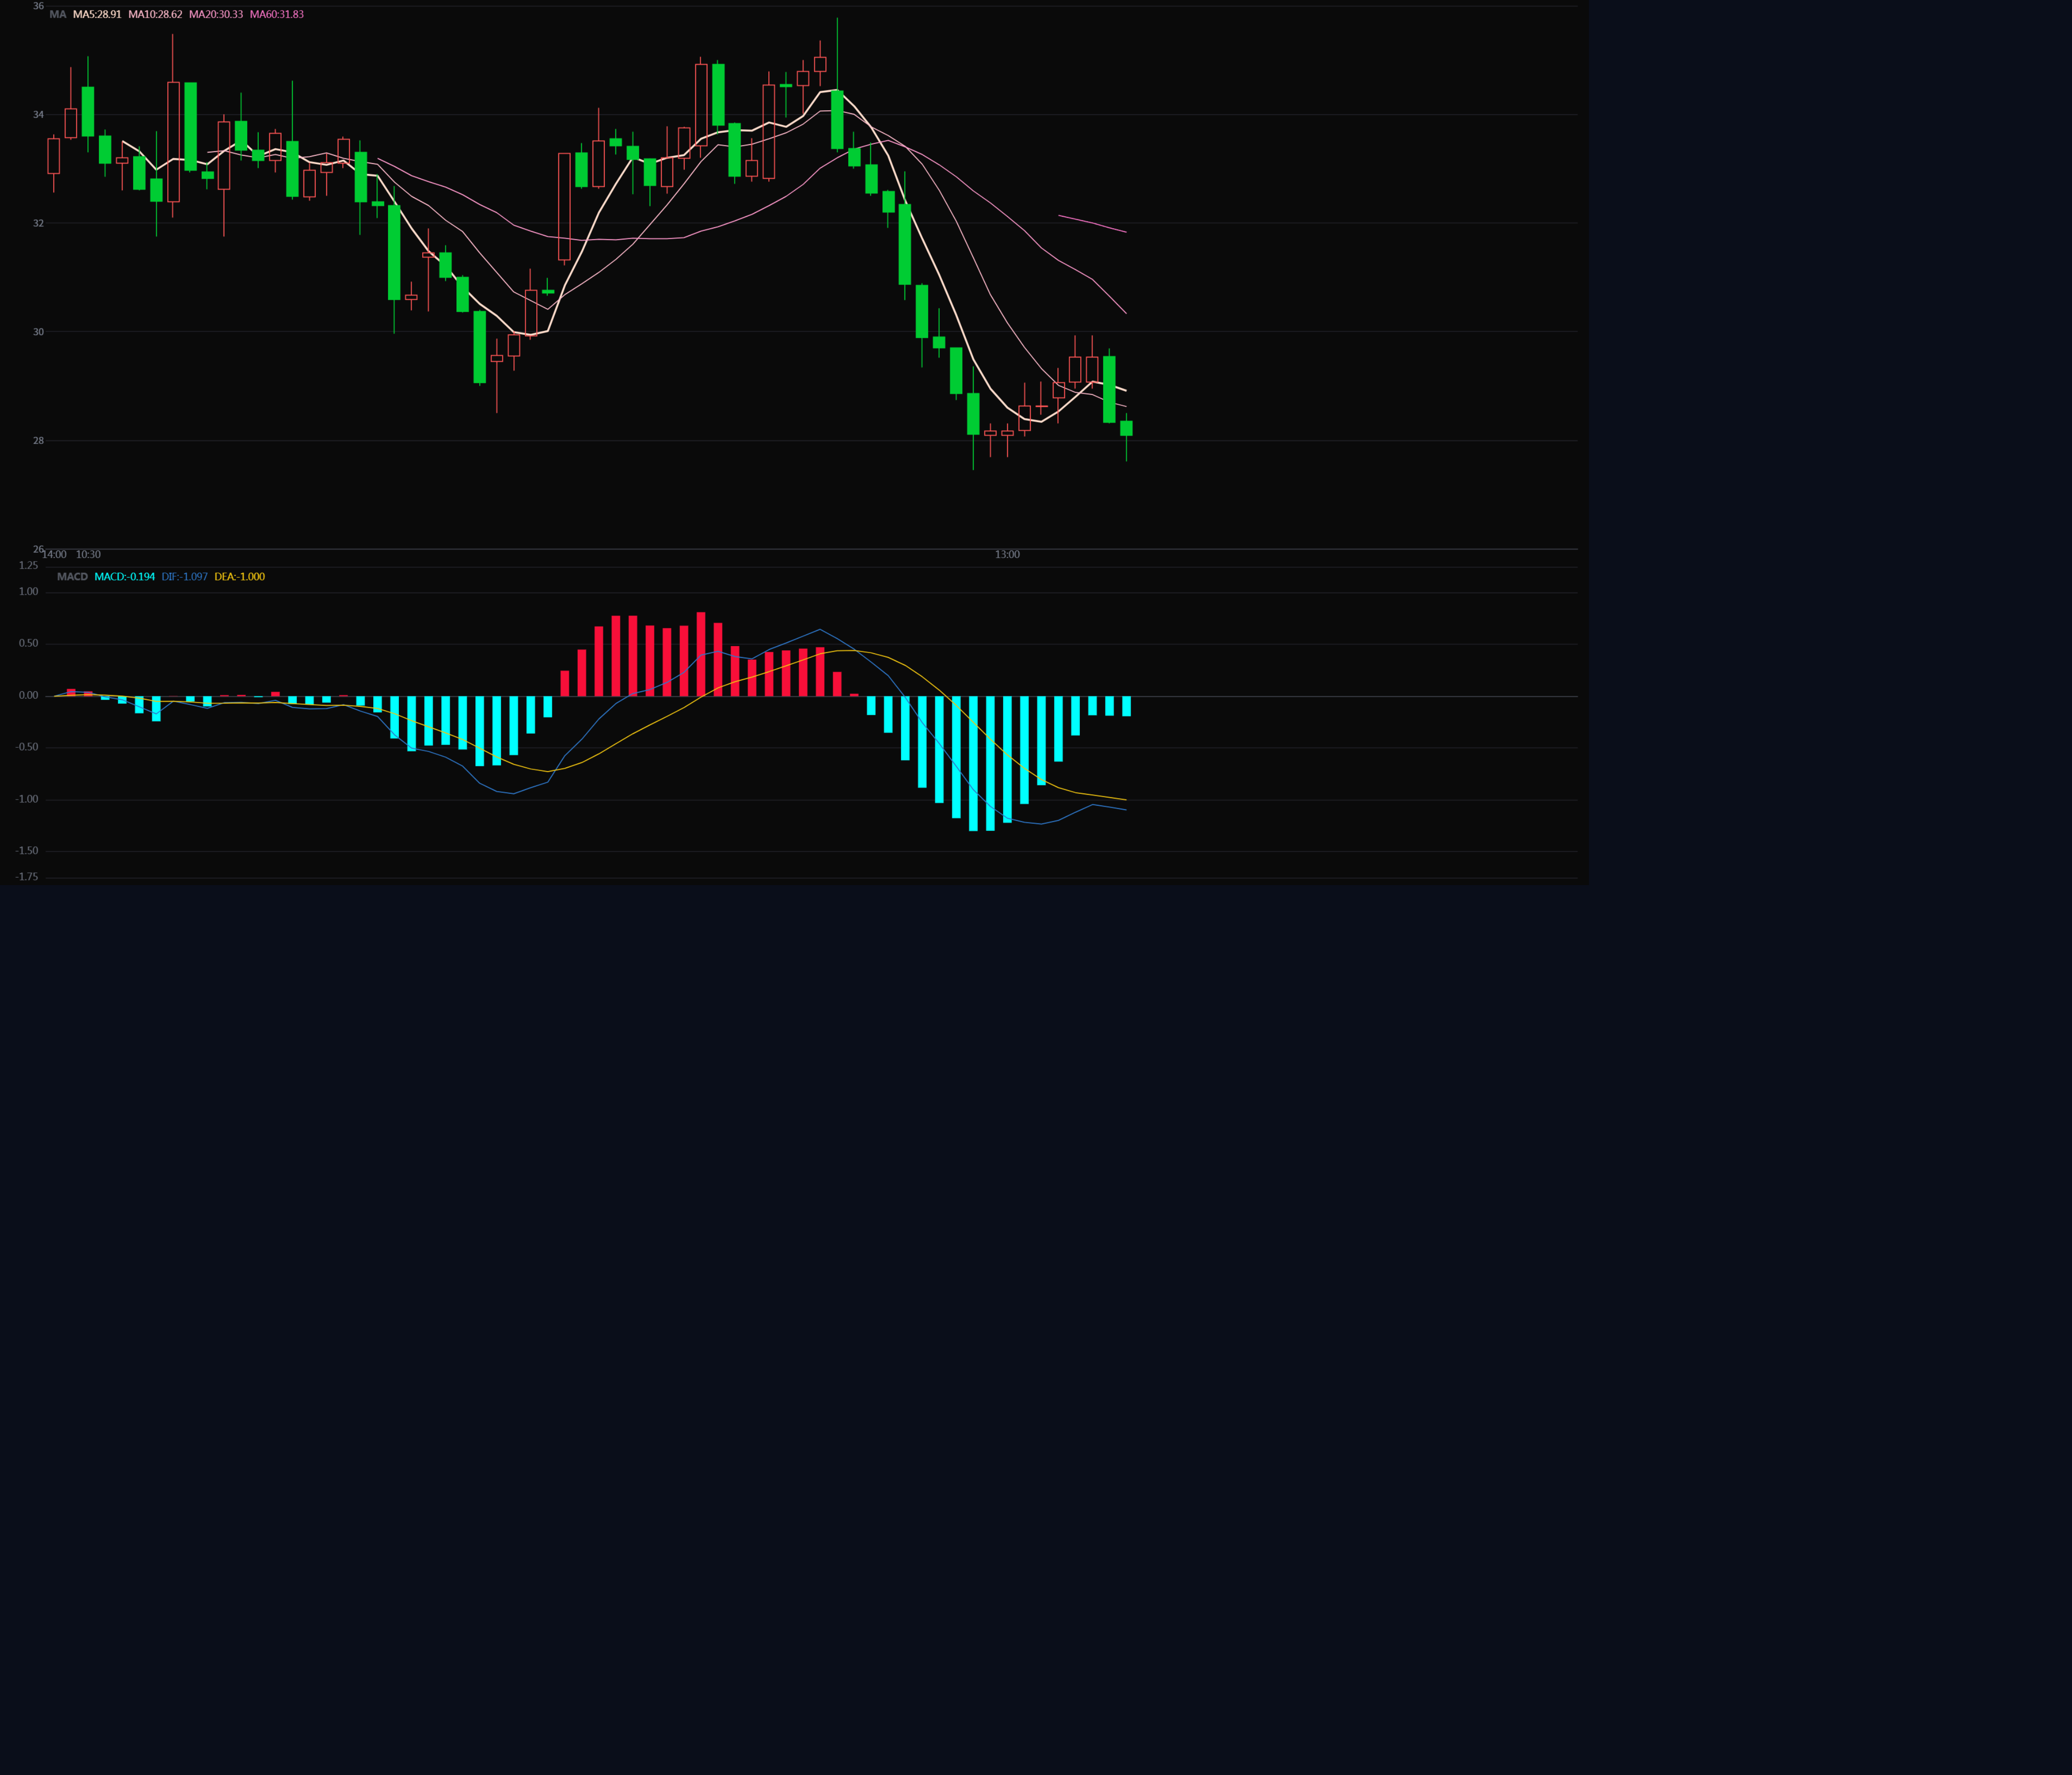This screenshot has width=2072, height=1775.
Task: Click the 0.50 MACD axis label
Action: (29, 644)
